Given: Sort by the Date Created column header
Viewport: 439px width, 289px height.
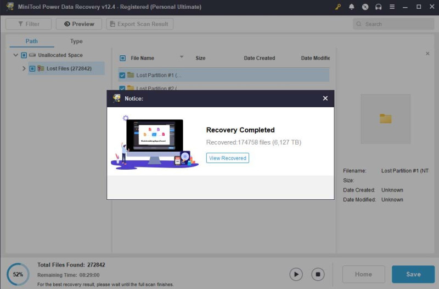Looking at the screenshot, I should click(x=259, y=58).
